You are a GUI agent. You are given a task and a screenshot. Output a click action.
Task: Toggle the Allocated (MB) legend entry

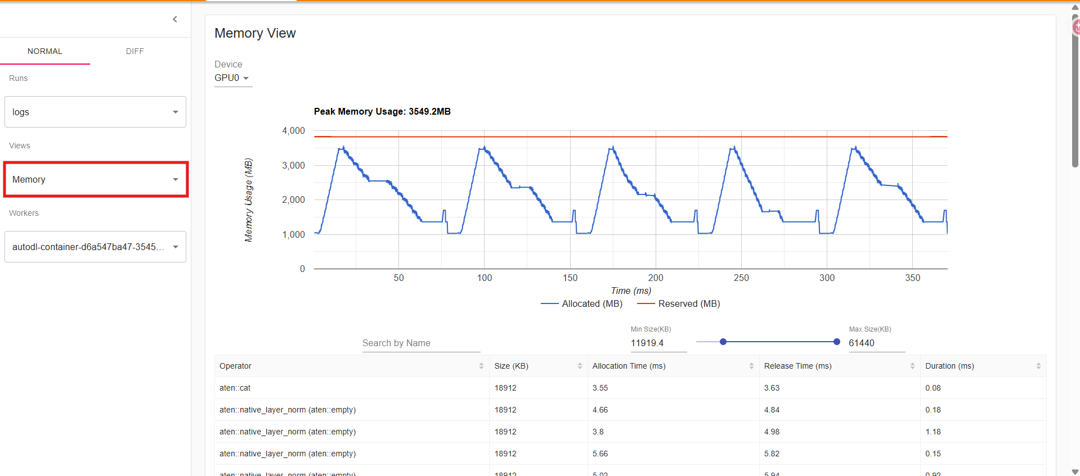[582, 303]
